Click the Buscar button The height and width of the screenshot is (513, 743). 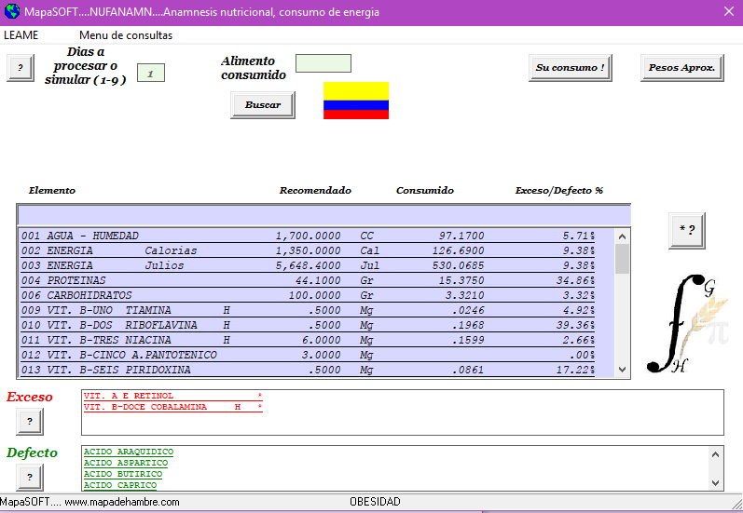pos(263,105)
